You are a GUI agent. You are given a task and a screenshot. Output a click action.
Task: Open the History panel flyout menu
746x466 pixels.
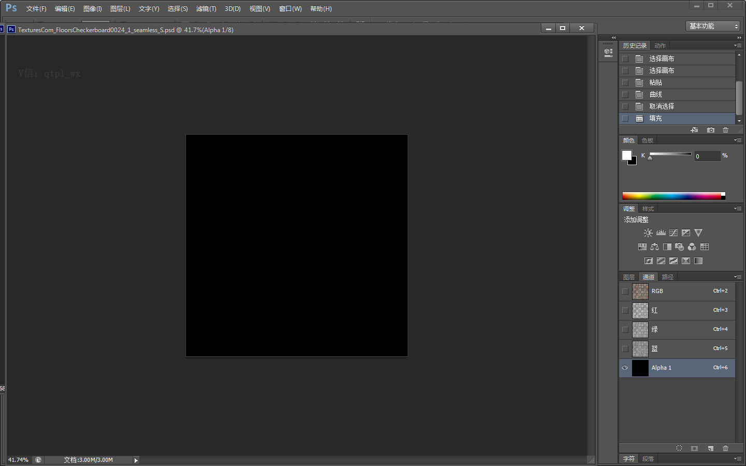tap(738, 46)
